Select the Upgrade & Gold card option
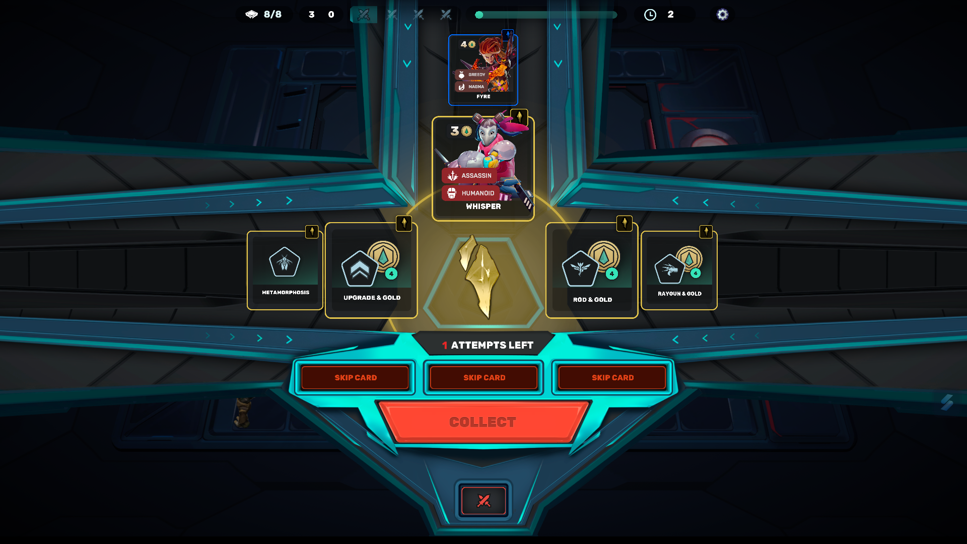 371,269
